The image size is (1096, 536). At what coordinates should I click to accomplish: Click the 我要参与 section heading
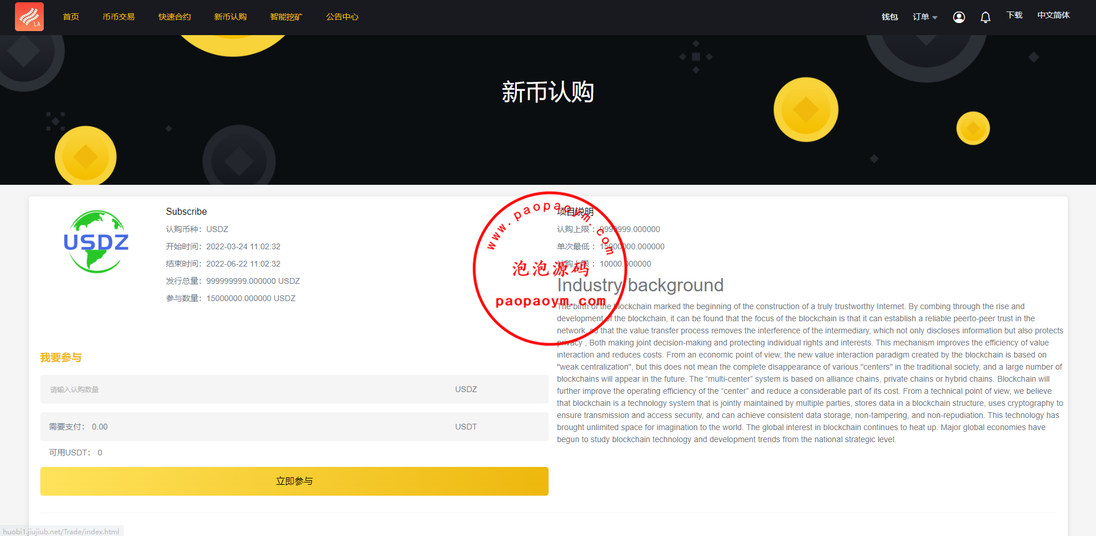(x=61, y=358)
